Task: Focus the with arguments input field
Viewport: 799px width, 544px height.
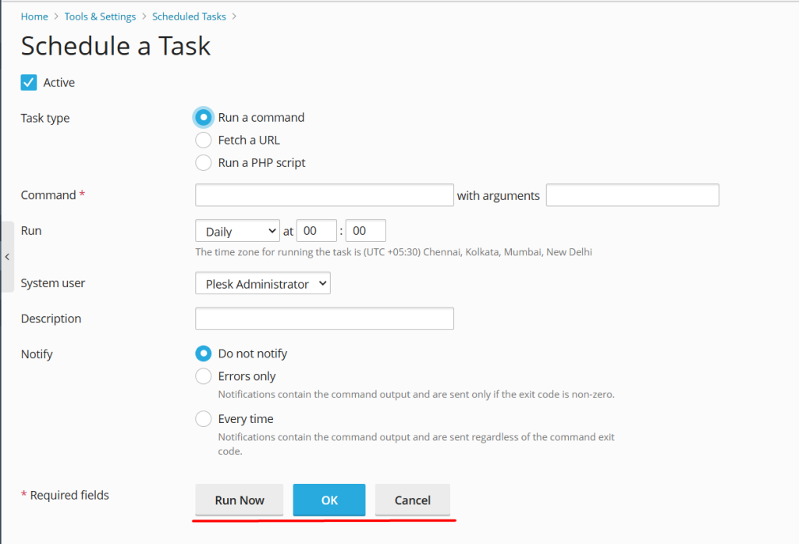Action: tap(632, 195)
